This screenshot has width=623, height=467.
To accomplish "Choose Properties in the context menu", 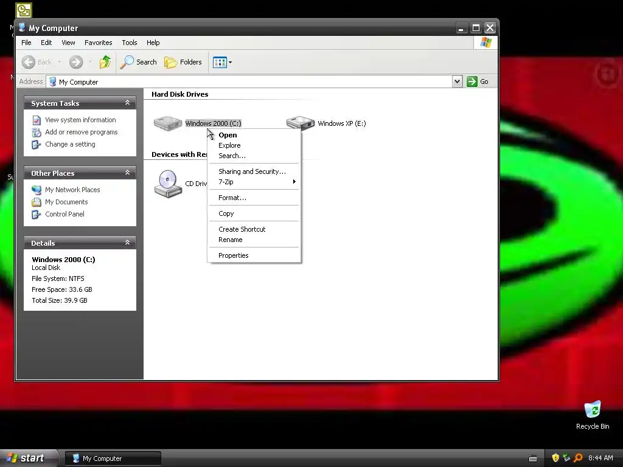I will coord(254,255).
